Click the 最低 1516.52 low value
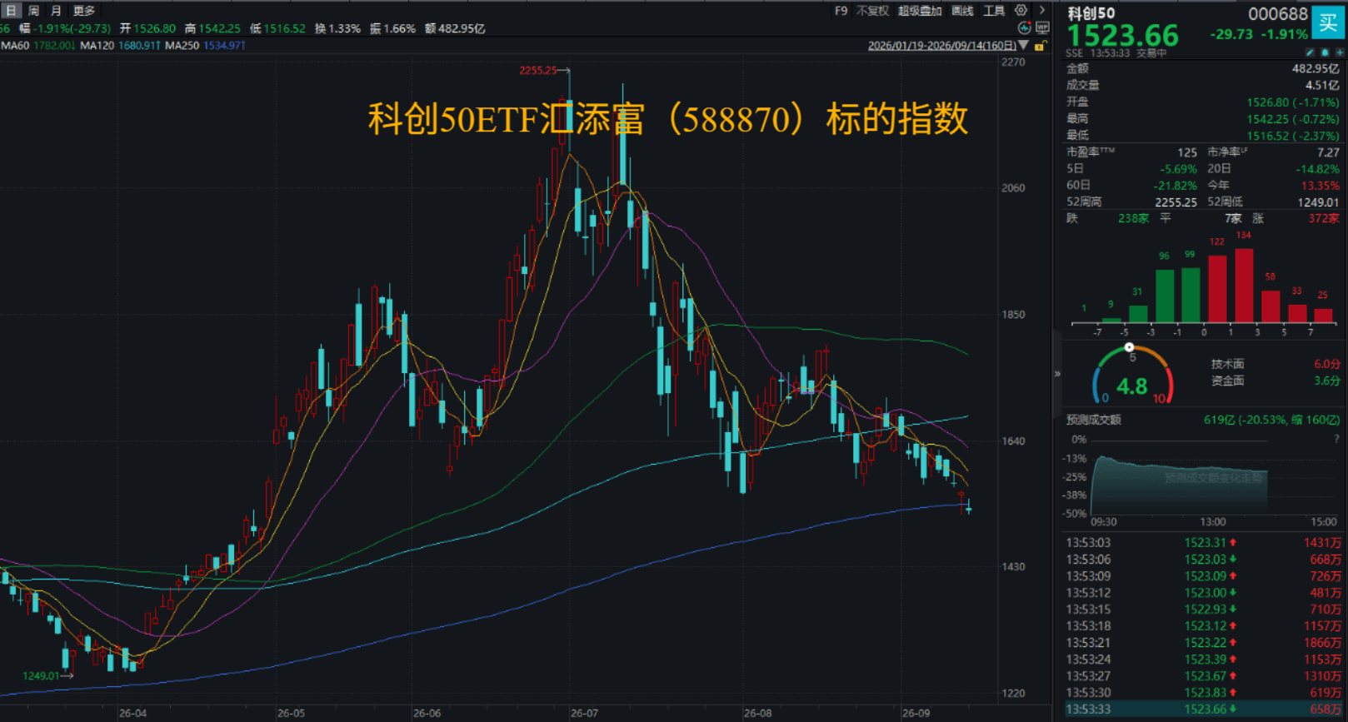Image resolution: width=1348 pixels, height=722 pixels. pos(1293,136)
